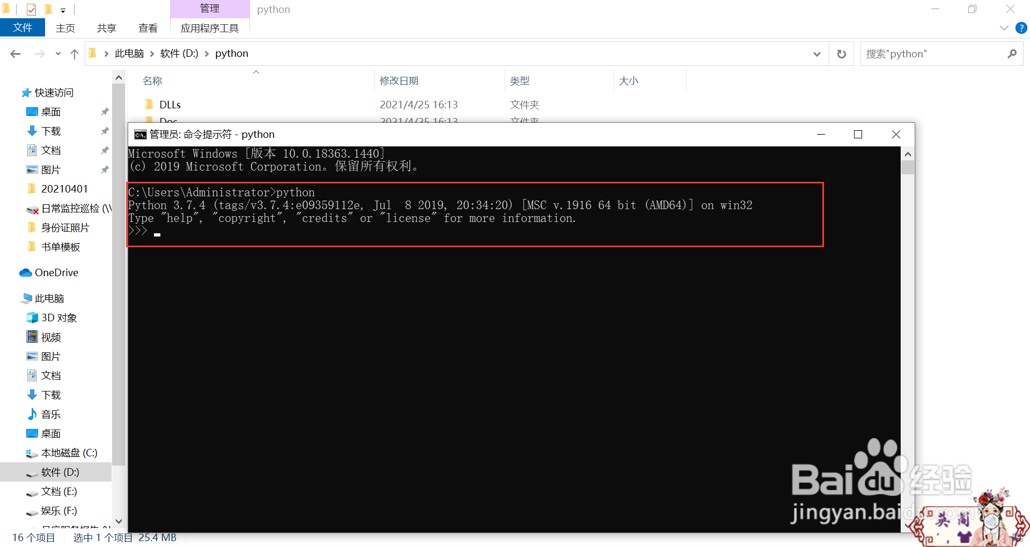This screenshot has width=1030, height=547.
Task: Toggle sort order on 名称 column header
Action: pos(152,80)
